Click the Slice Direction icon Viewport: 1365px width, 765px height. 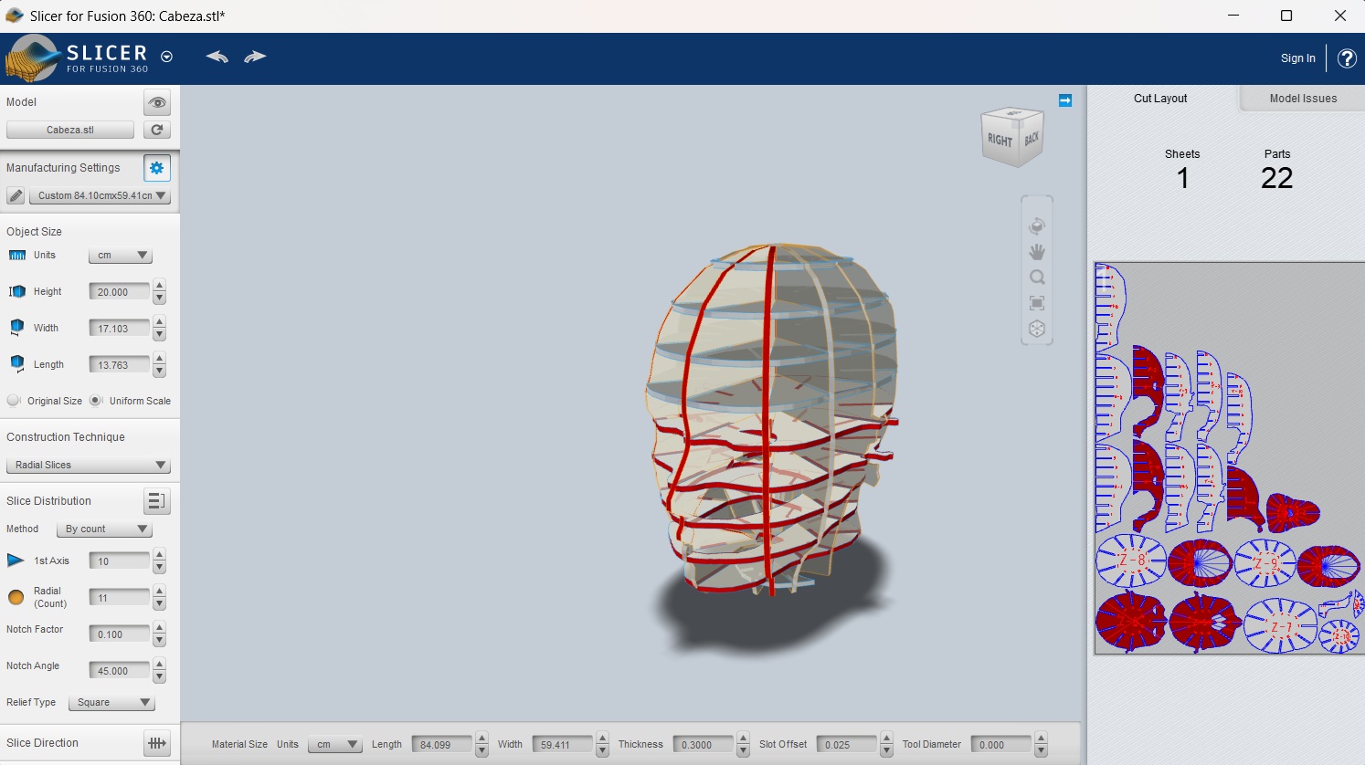point(157,743)
